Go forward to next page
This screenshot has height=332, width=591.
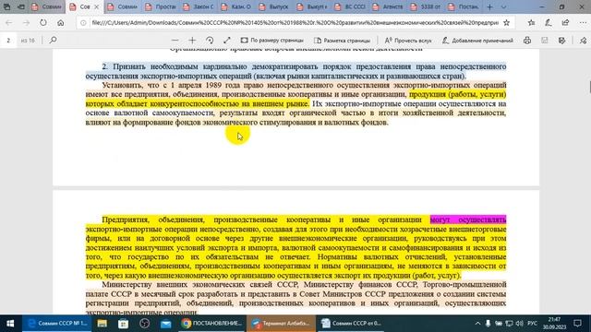[x=26, y=23]
